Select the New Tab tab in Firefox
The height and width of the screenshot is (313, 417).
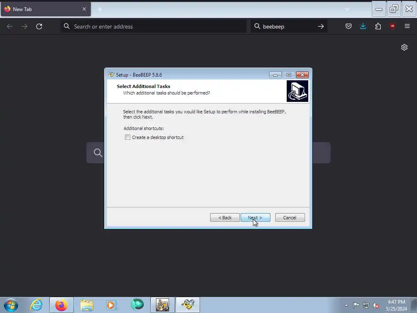pyautogui.click(x=46, y=9)
